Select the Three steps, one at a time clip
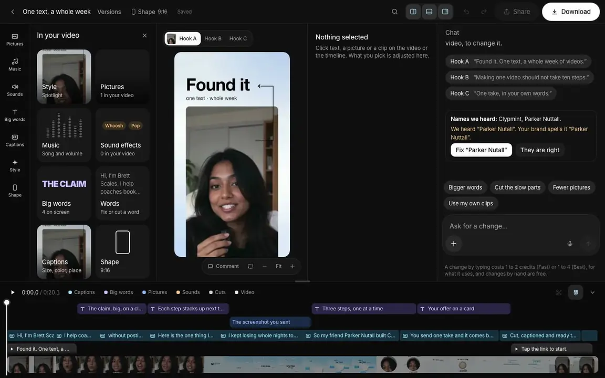Screen dimensions: 605x378 pos(364,309)
